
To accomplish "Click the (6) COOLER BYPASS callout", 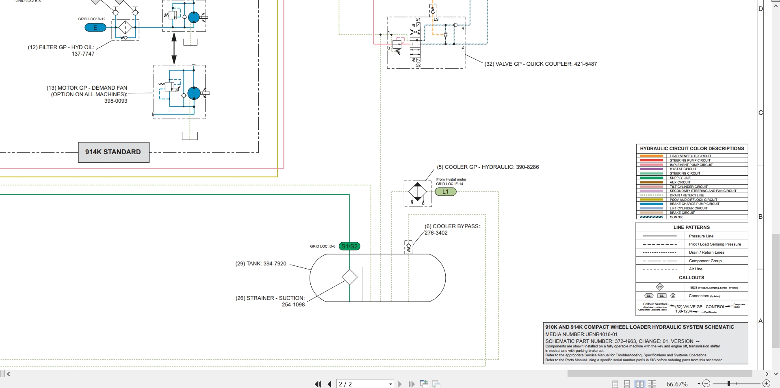I will [x=452, y=229].
